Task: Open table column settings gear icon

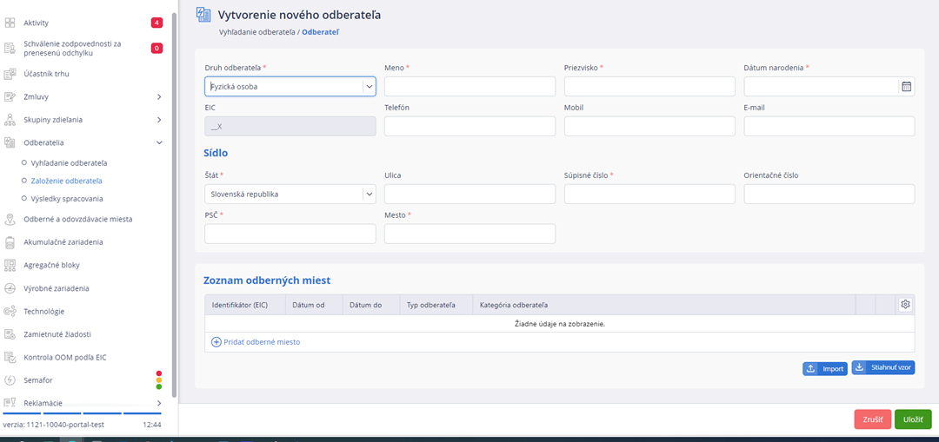Action: click(x=905, y=304)
